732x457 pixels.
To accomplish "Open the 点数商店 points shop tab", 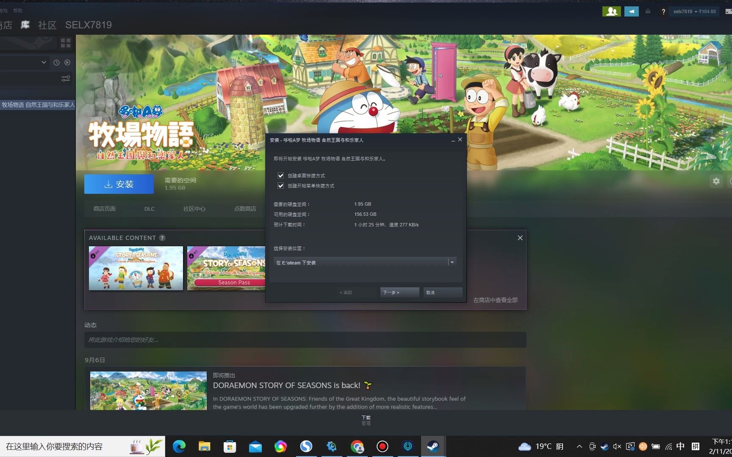I will click(x=245, y=209).
